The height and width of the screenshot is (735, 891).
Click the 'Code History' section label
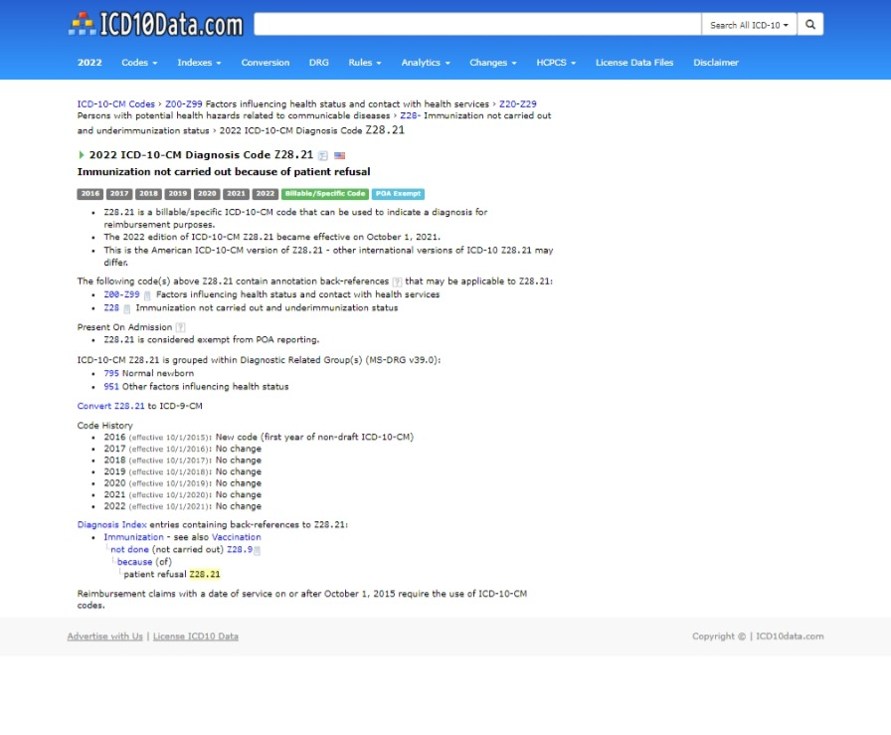click(105, 426)
